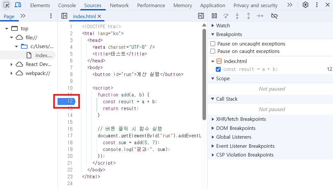Hide the debugger sidebar icon
The width and height of the screenshot is (333, 189).
201,16
